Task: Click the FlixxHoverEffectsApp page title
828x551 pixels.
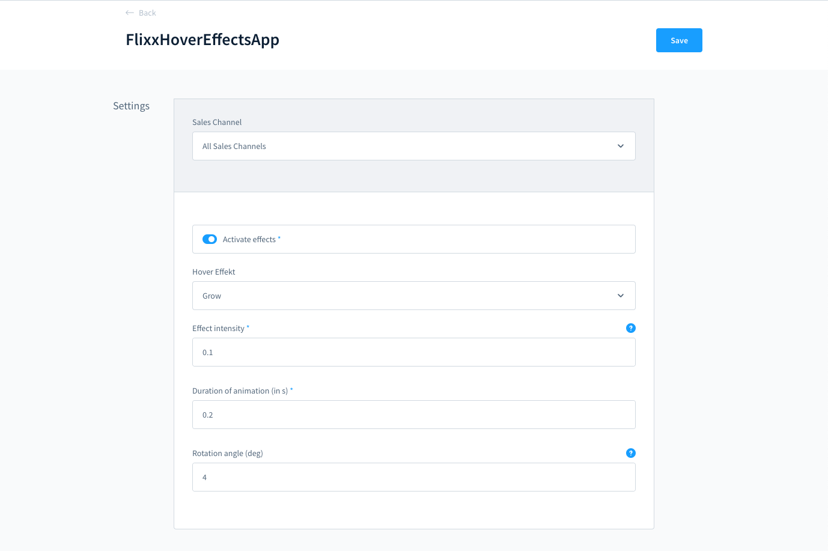Action: coord(202,40)
